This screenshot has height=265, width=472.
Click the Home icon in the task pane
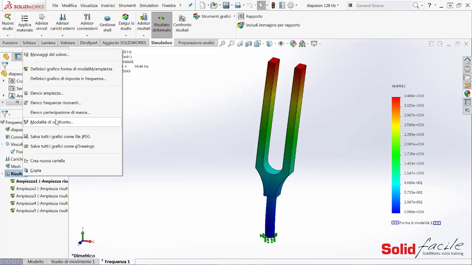pos(468,60)
